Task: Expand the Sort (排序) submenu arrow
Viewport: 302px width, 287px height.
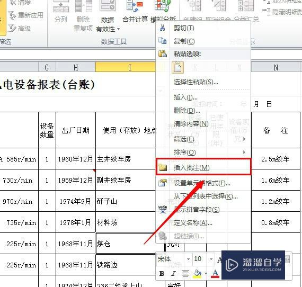Action: pyautogui.click(x=244, y=153)
